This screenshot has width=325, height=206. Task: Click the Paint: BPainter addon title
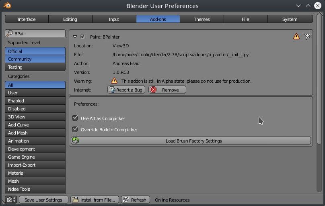(x=105, y=37)
